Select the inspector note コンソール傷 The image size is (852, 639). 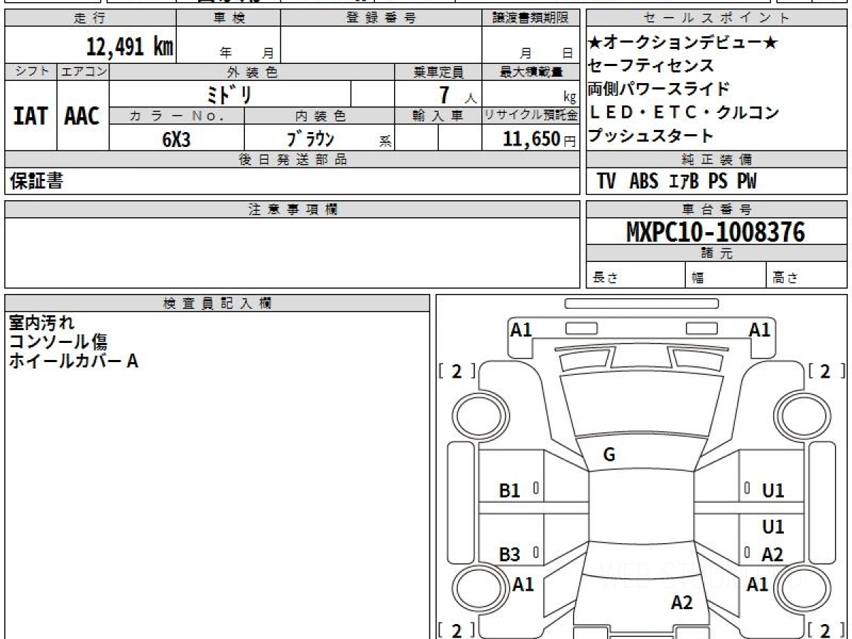58,342
